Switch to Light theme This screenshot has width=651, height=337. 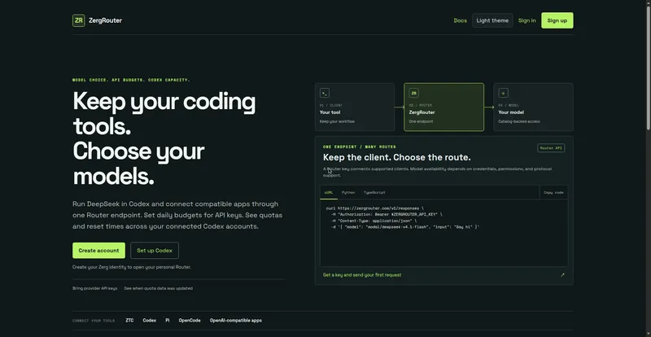[492, 20]
